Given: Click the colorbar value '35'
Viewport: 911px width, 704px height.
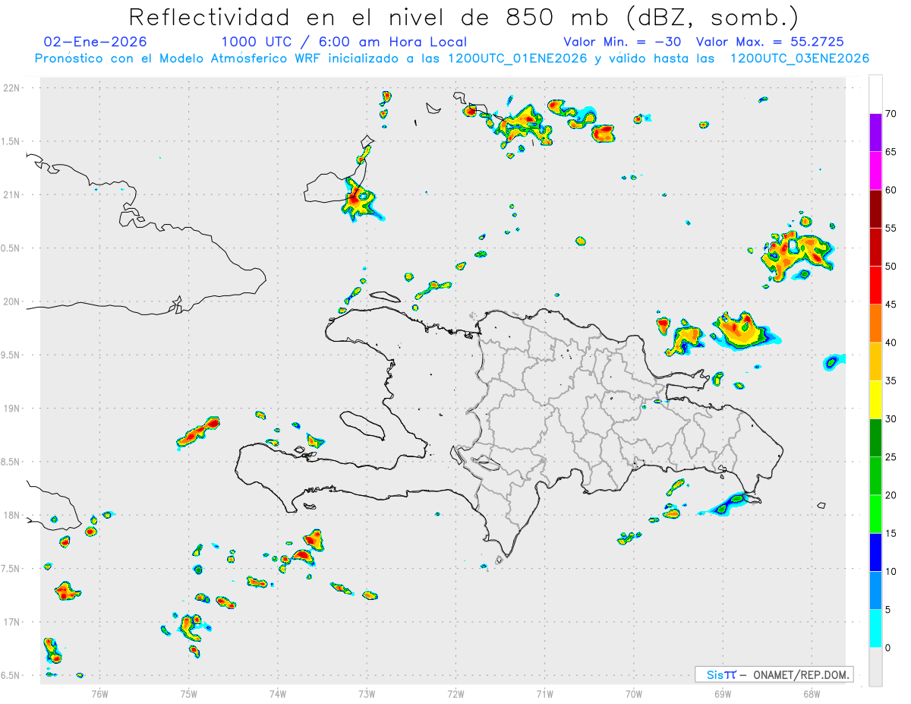Looking at the screenshot, I should point(891,380).
